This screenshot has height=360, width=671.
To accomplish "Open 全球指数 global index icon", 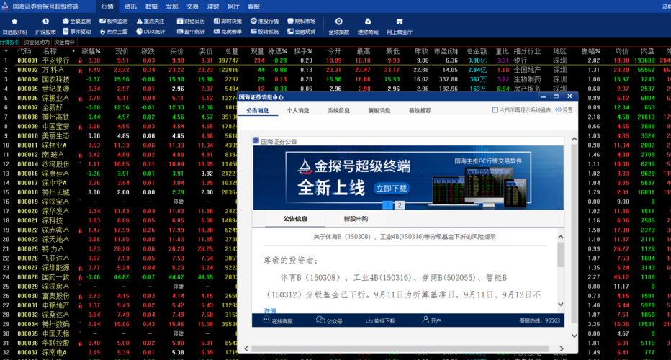I will tap(339, 23).
